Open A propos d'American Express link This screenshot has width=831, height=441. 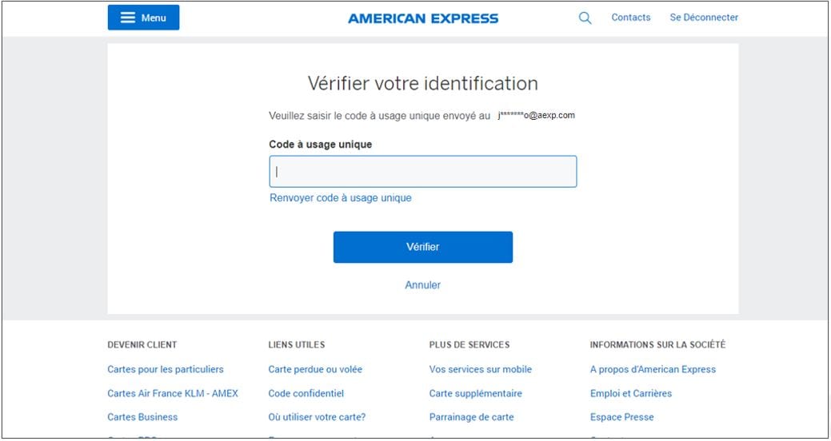pyautogui.click(x=653, y=370)
